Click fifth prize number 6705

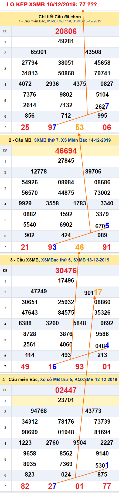point(102,226)
